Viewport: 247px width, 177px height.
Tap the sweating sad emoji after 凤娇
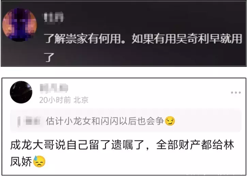point(39,161)
